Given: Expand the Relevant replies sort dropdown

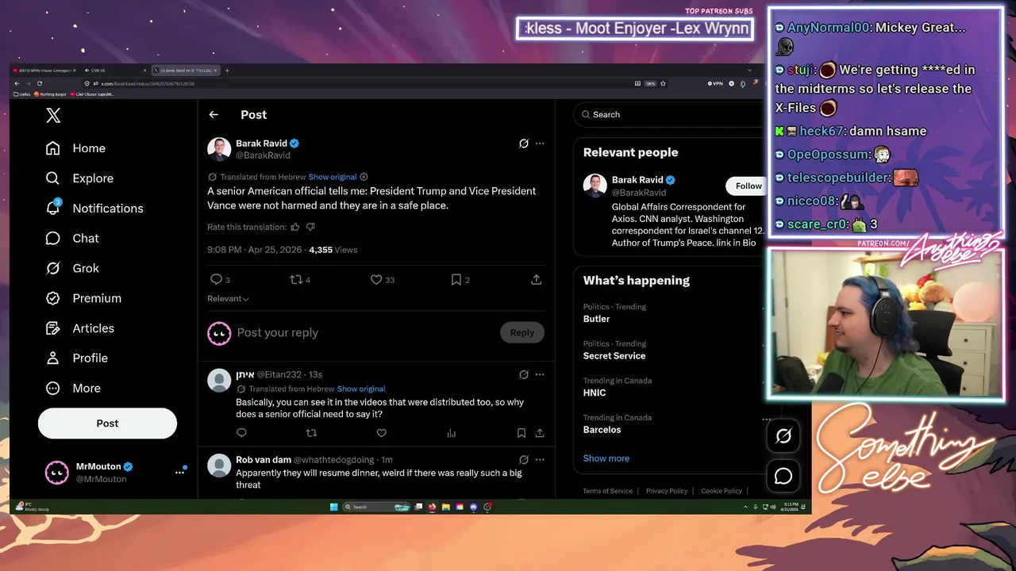Looking at the screenshot, I should [x=228, y=299].
